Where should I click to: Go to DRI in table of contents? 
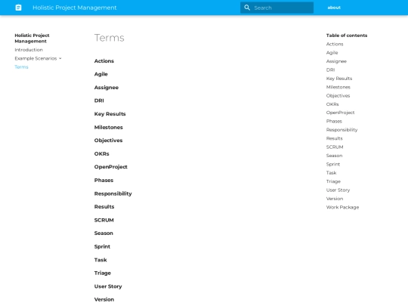(x=330, y=70)
